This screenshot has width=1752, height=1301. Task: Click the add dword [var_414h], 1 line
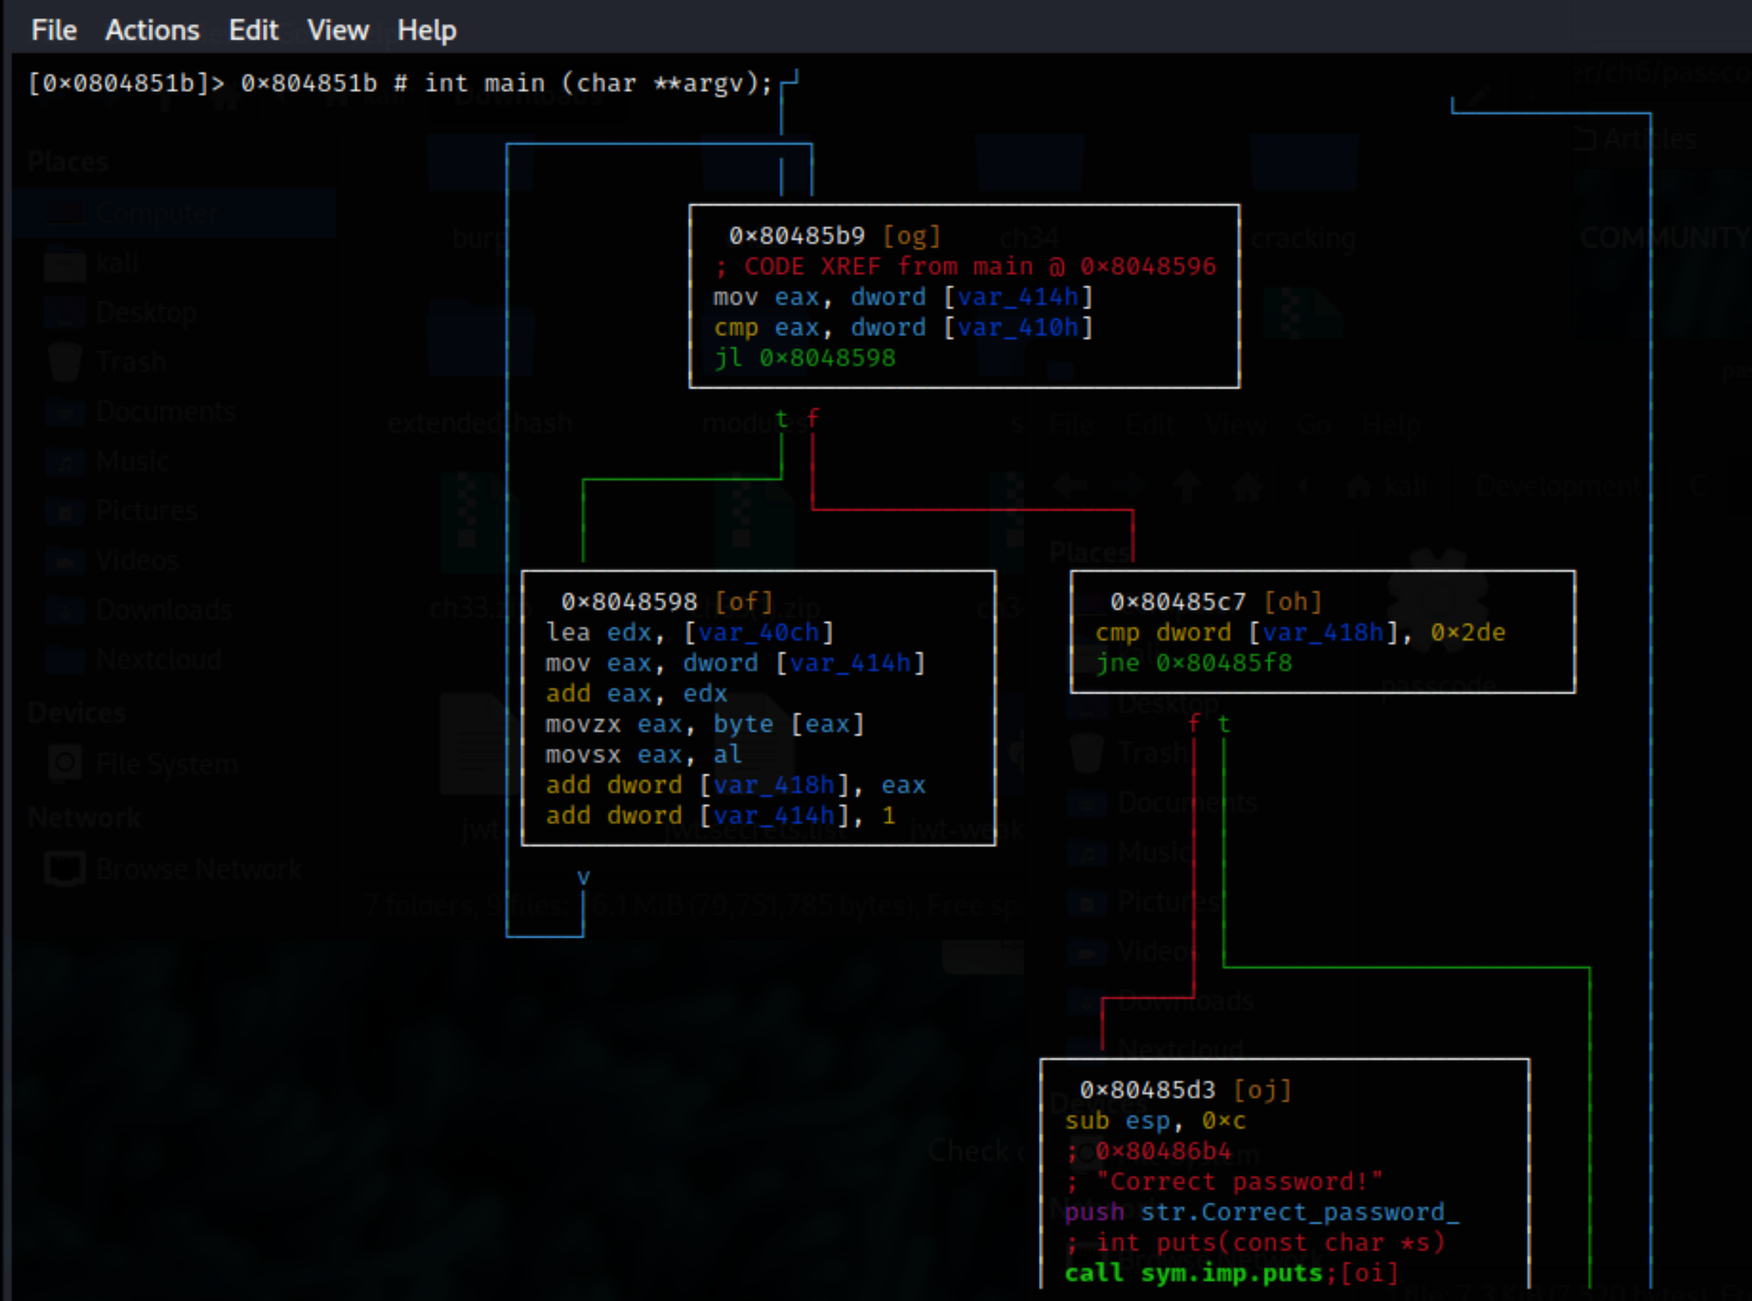[x=720, y=815]
